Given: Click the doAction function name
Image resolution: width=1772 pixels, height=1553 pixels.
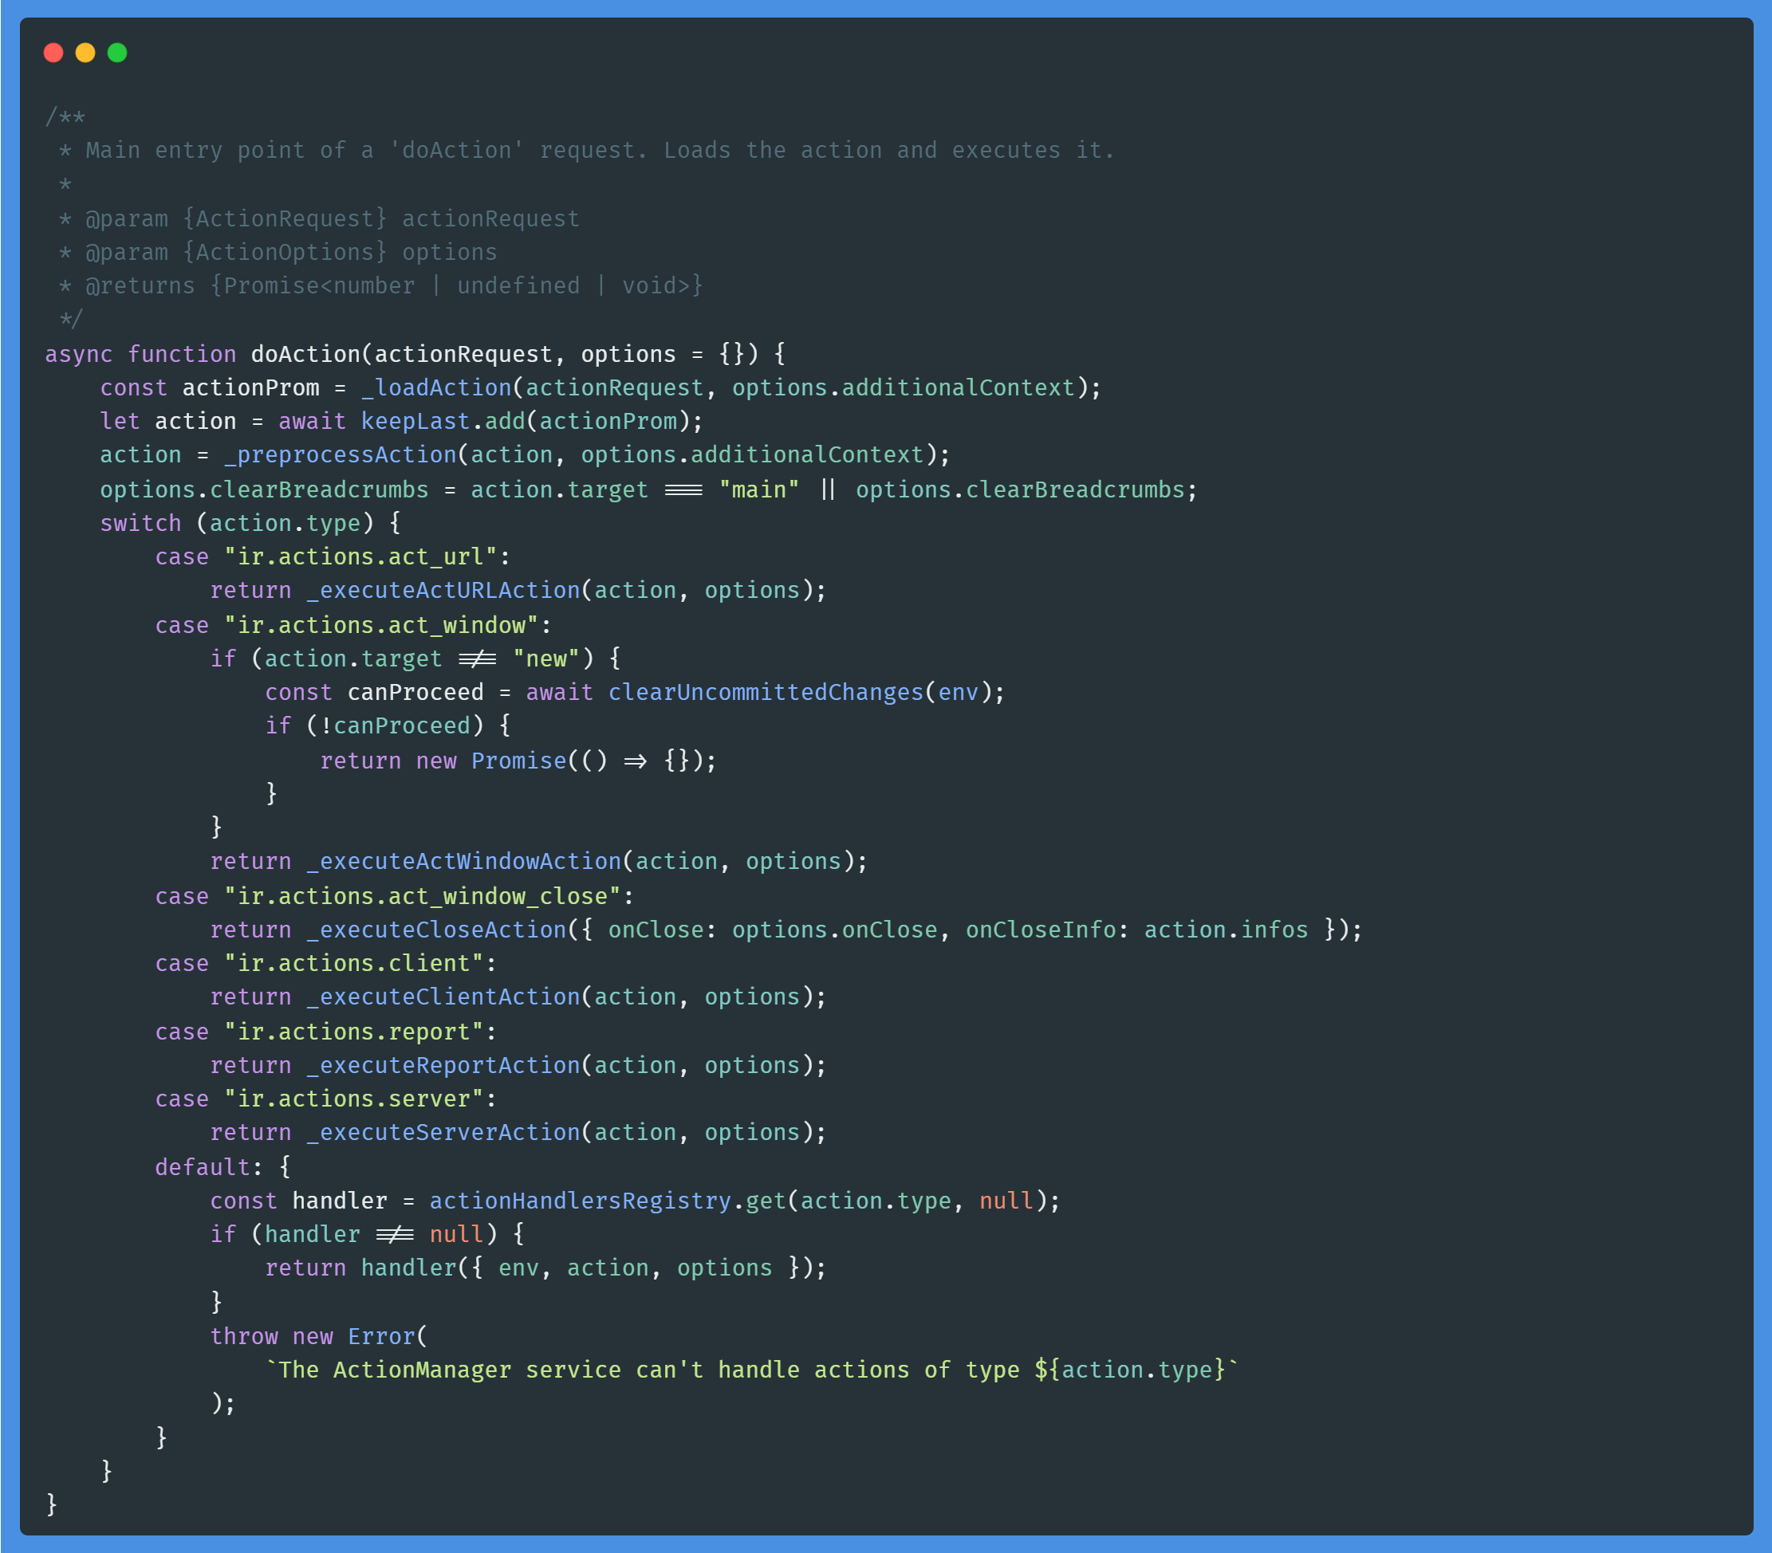Looking at the screenshot, I should [305, 355].
